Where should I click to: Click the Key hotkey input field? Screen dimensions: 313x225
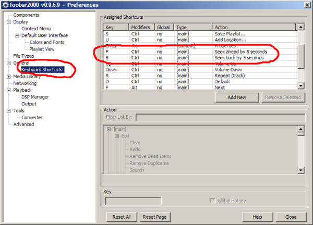coord(134,201)
